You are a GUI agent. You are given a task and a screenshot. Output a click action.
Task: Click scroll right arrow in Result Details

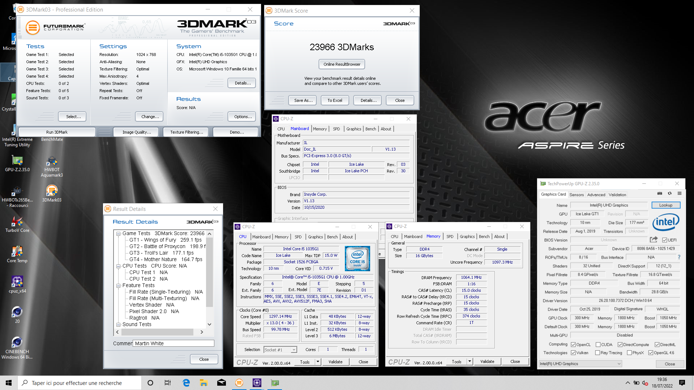tap(202, 332)
